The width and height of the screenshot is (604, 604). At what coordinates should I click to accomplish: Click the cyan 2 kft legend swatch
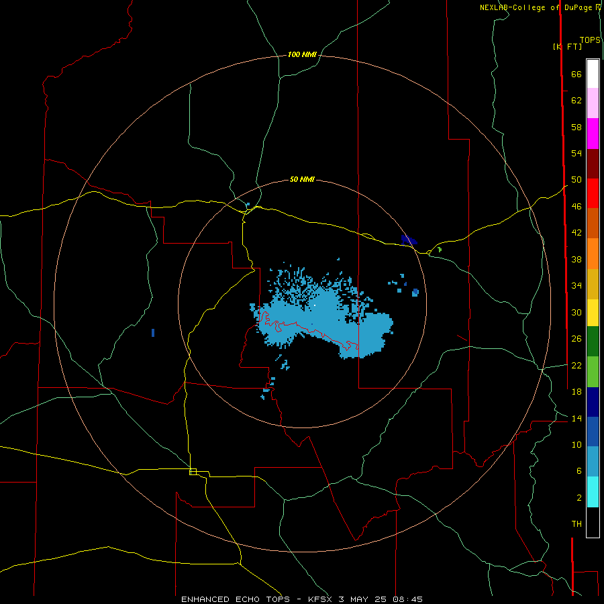[593, 492]
